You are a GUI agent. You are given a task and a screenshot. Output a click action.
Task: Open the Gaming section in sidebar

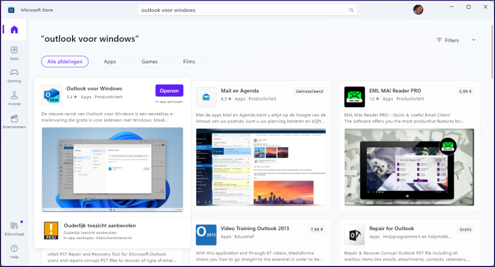pyautogui.click(x=14, y=76)
